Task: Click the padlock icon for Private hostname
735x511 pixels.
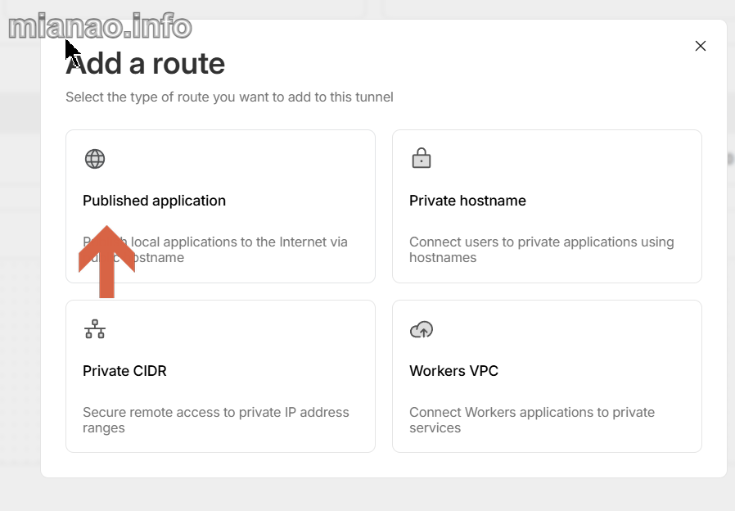Action: [421, 158]
